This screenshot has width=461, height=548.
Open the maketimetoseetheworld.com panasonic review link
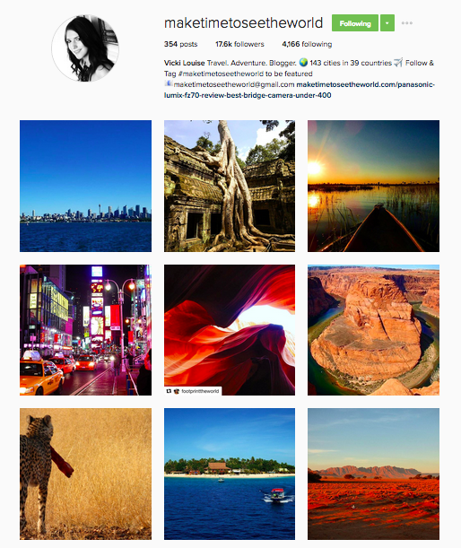click(300, 90)
